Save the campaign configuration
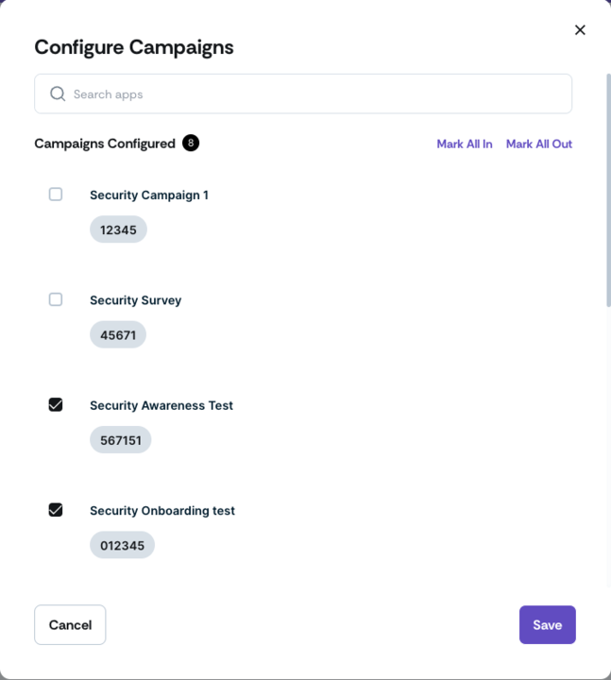 pyautogui.click(x=547, y=625)
